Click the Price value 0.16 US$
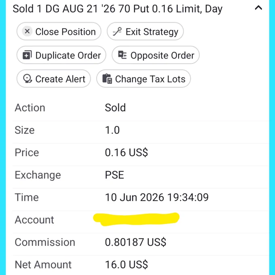275x275 pixels. [126, 152]
